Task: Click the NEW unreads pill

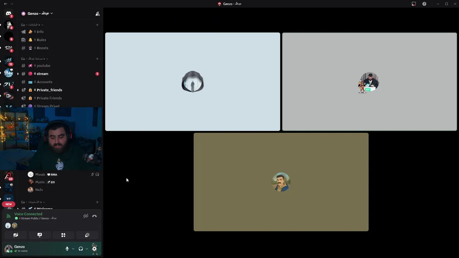Action: [9, 204]
